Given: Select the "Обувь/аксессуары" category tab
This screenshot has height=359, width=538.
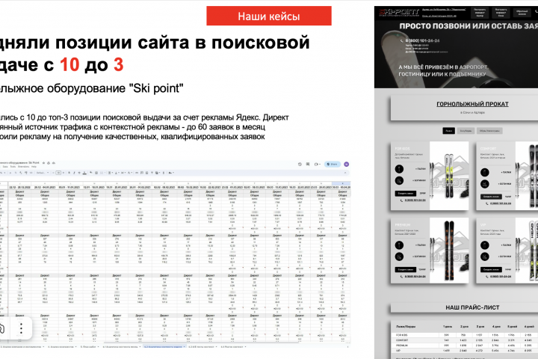Looking at the screenshot, I should pos(489,131).
